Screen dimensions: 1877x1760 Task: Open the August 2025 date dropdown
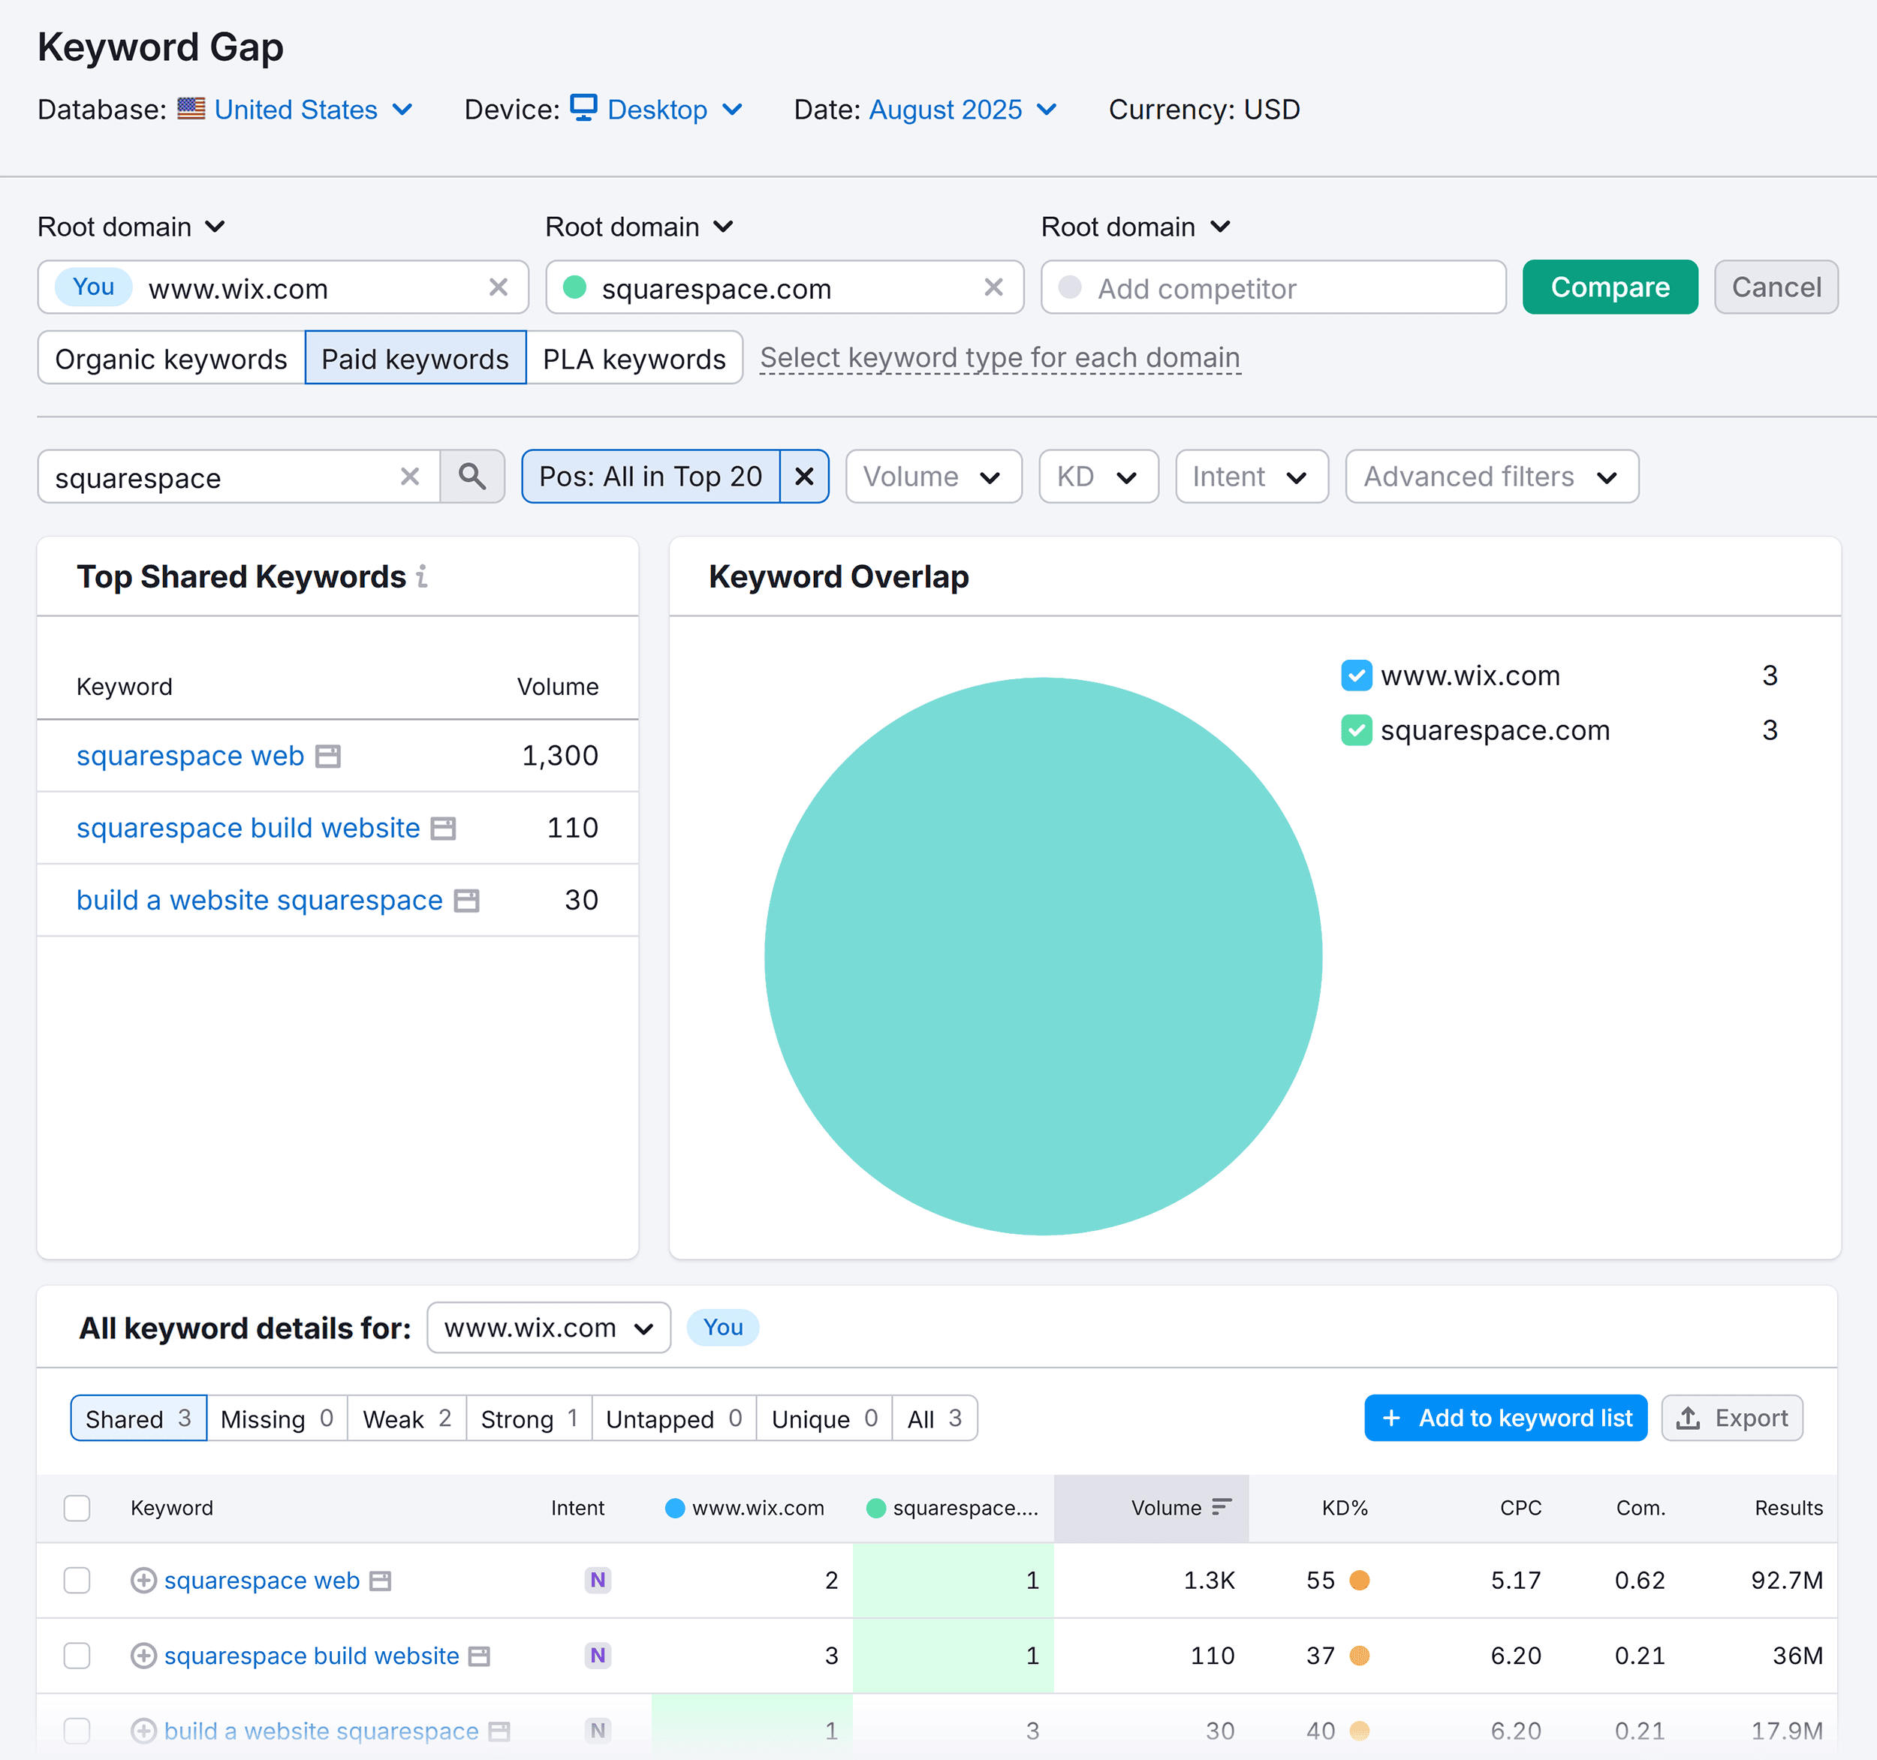961,110
